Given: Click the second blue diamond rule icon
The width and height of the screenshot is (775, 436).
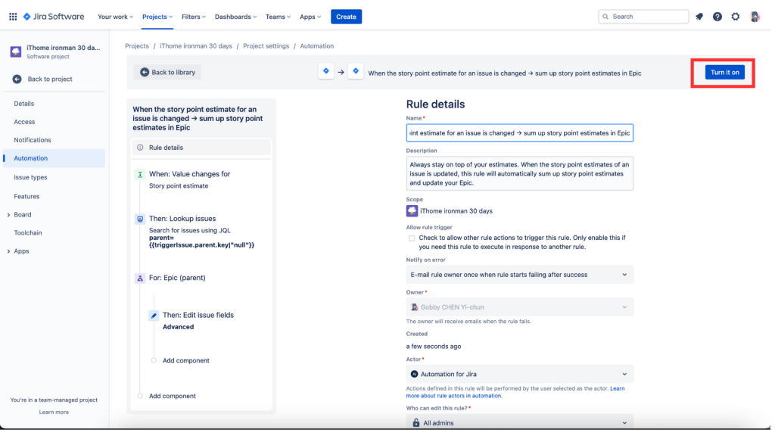Looking at the screenshot, I should pos(356,71).
